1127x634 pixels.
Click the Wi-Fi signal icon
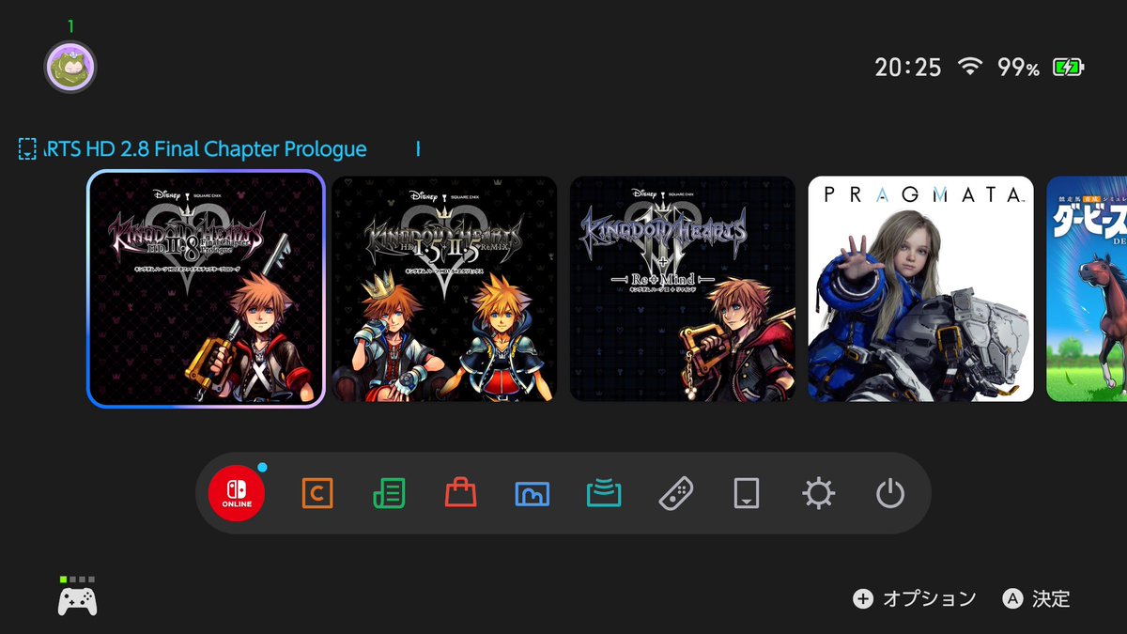click(x=969, y=68)
